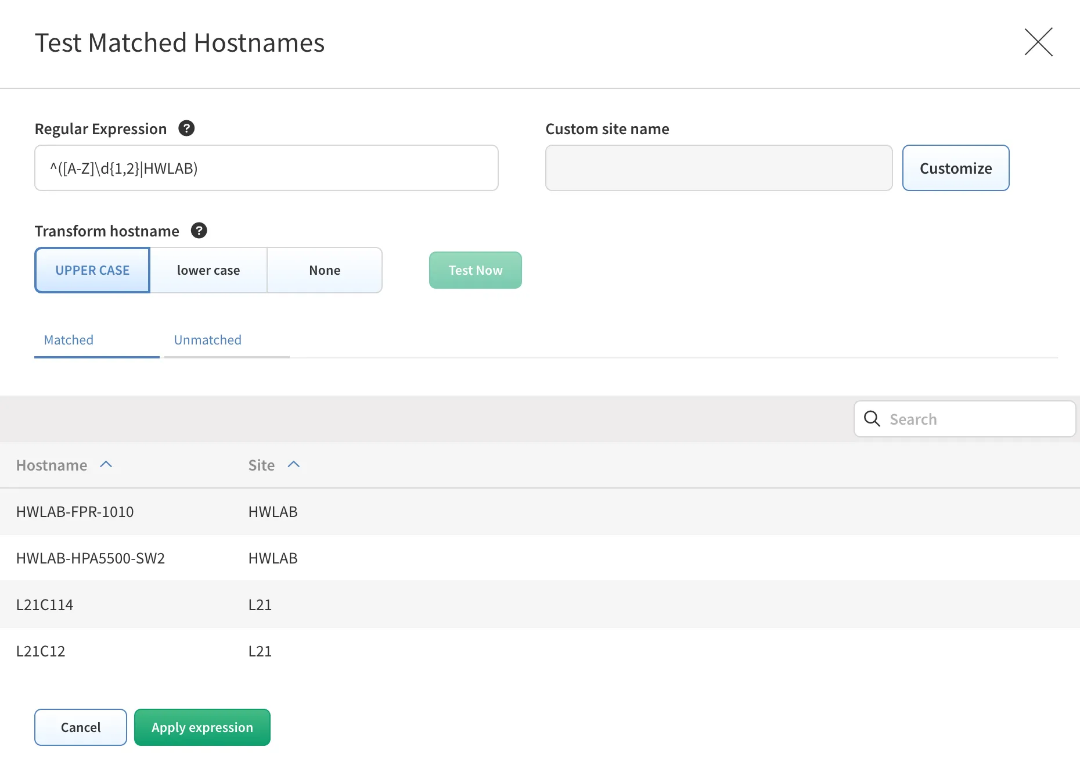Collapse the Hostname sort chevron

tap(106, 464)
